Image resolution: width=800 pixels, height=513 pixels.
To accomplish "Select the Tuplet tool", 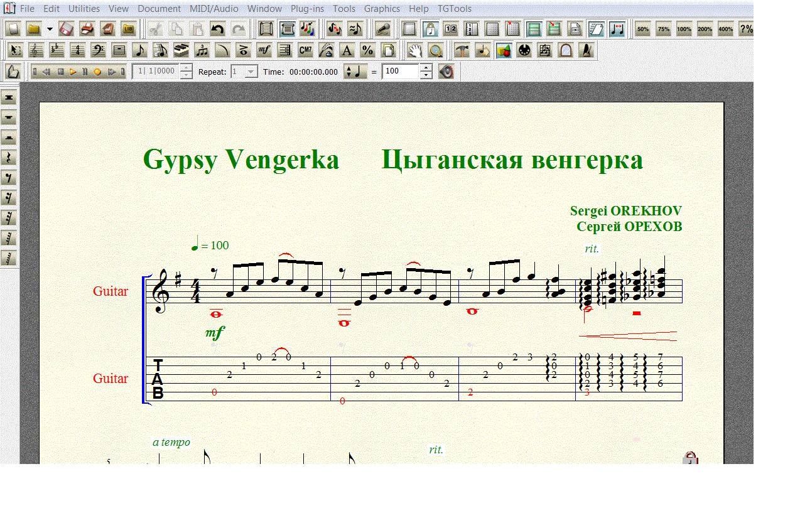I will click(202, 50).
